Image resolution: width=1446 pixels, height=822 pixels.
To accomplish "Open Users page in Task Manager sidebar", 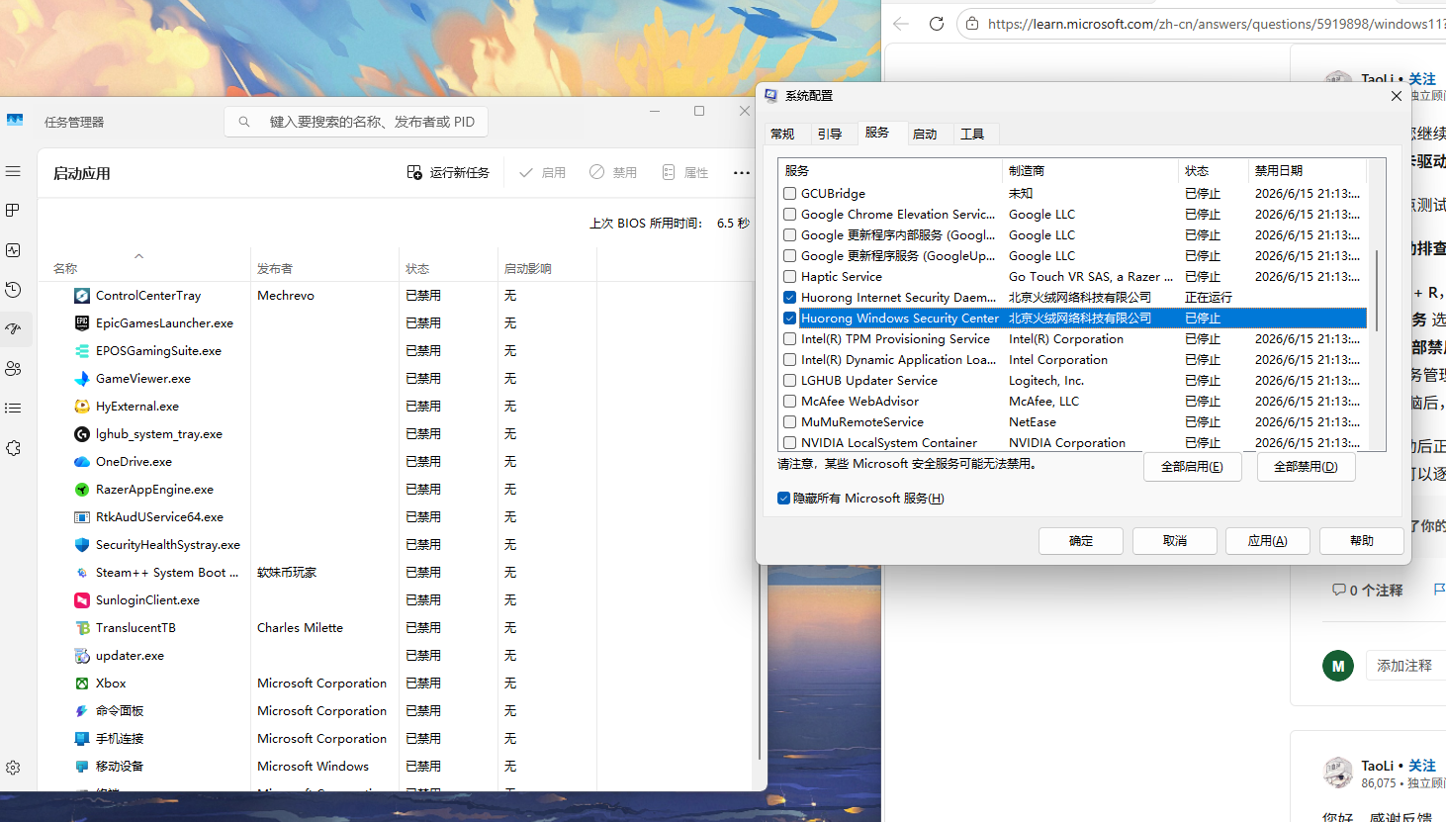I will pyautogui.click(x=13, y=369).
